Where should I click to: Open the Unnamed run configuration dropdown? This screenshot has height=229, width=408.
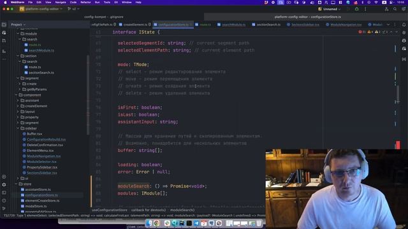coord(330,9)
